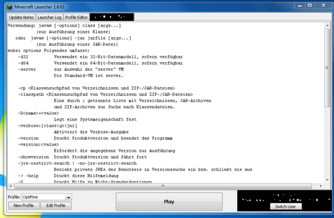Create a profile with New Profile
Viewport: 334px width, 218px height.
click(24, 206)
